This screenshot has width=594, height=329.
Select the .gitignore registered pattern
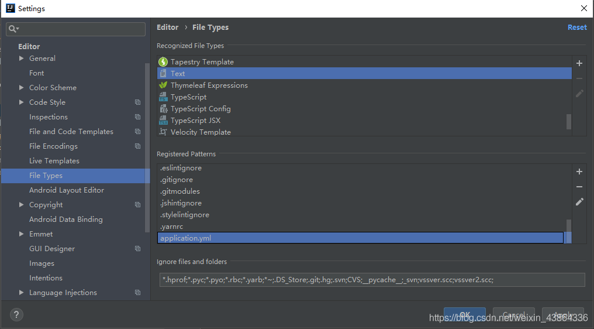tap(177, 180)
